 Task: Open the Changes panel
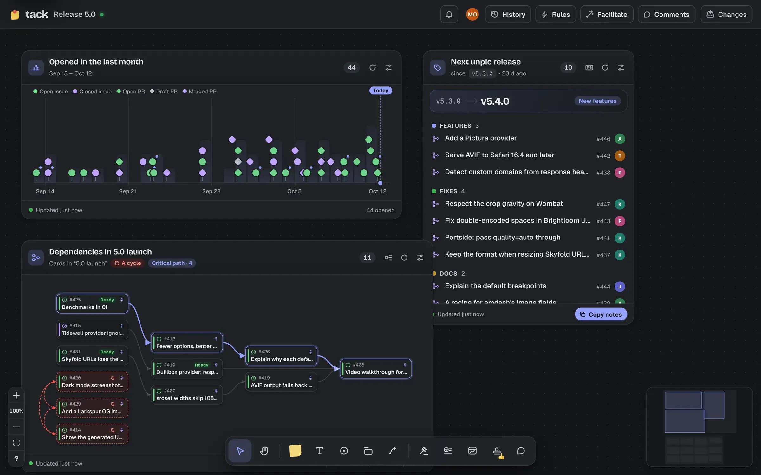[x=726, y=14]
